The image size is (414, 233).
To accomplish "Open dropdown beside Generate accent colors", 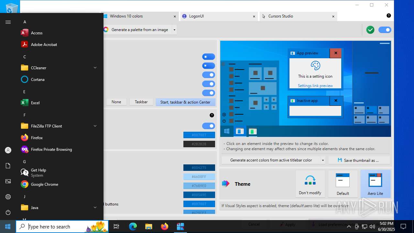I will [x=322, y=160].
